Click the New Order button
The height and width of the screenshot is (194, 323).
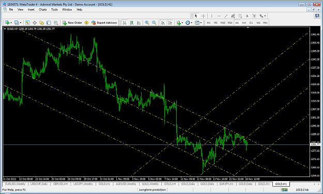tap(72, 23)
